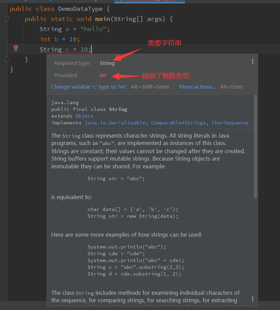
Task: Click the documentation popup scrollbar thumb
Action: click(255, 146)
